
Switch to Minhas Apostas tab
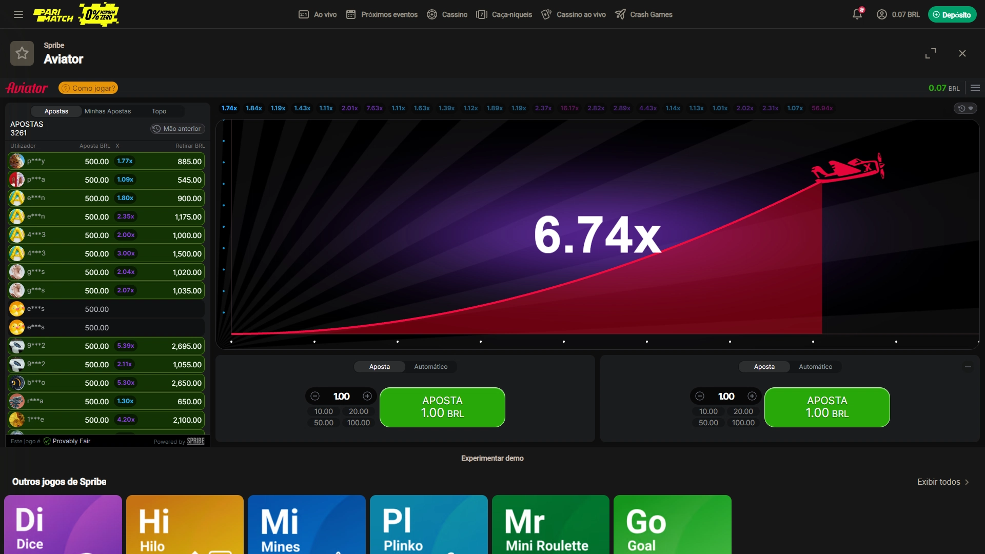tap(108, 111)
